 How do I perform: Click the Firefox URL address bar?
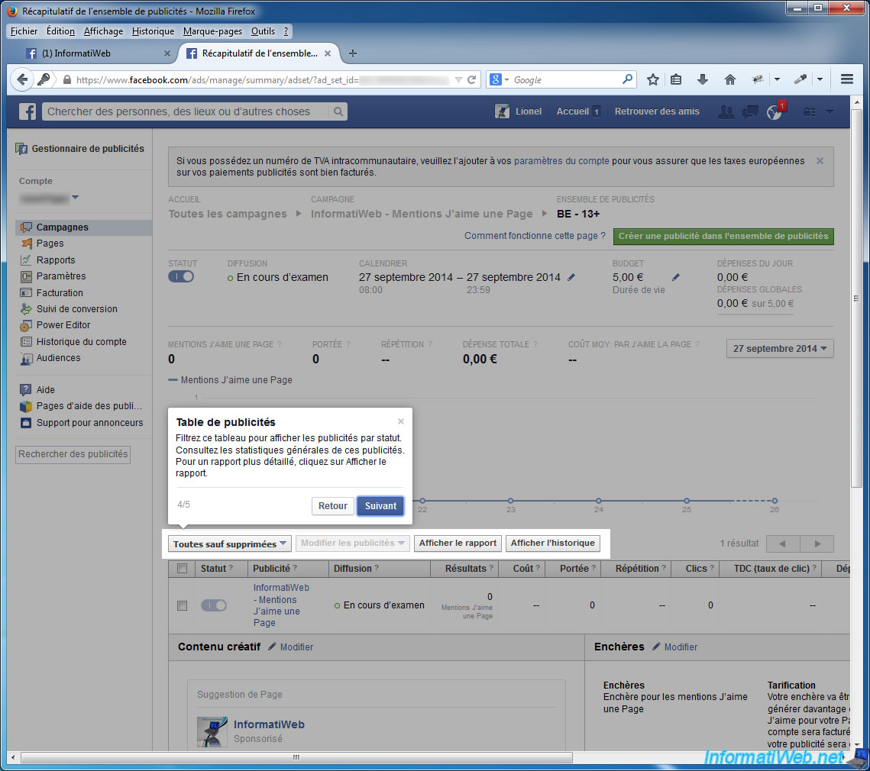(x=261, y=79)
